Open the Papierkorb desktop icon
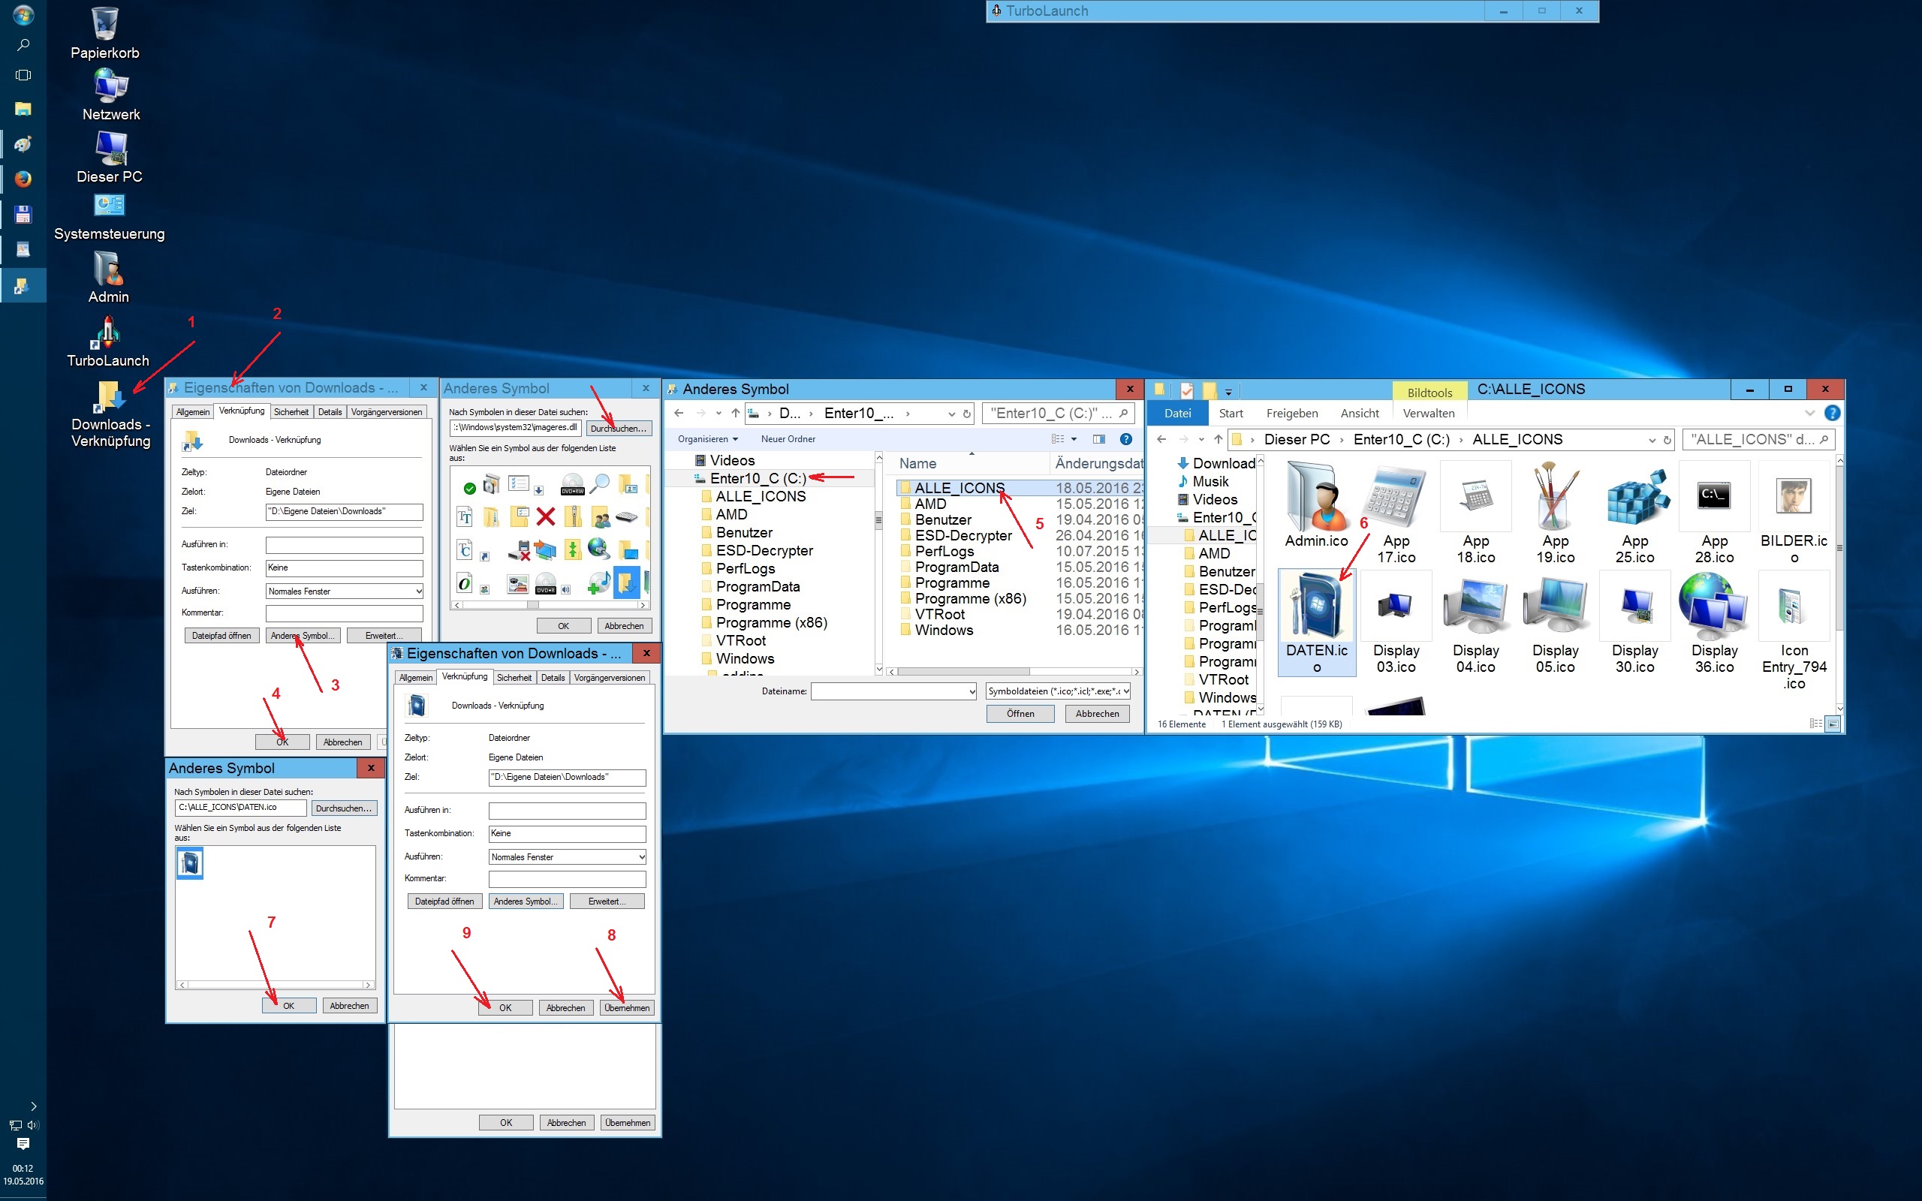The image size is (1922, 1201). pos(105,26)
